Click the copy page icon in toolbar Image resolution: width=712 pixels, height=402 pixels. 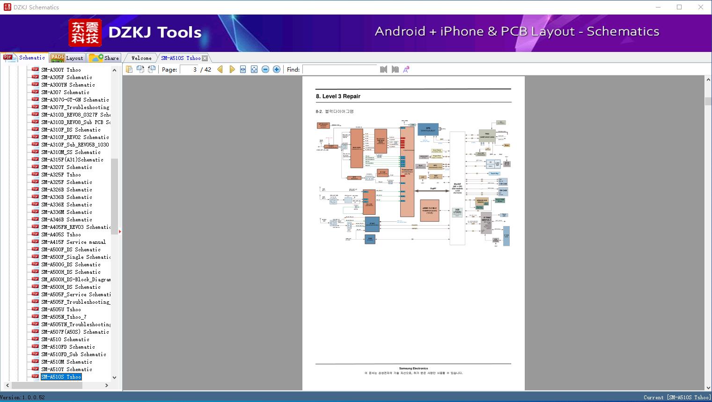(129, 69)
